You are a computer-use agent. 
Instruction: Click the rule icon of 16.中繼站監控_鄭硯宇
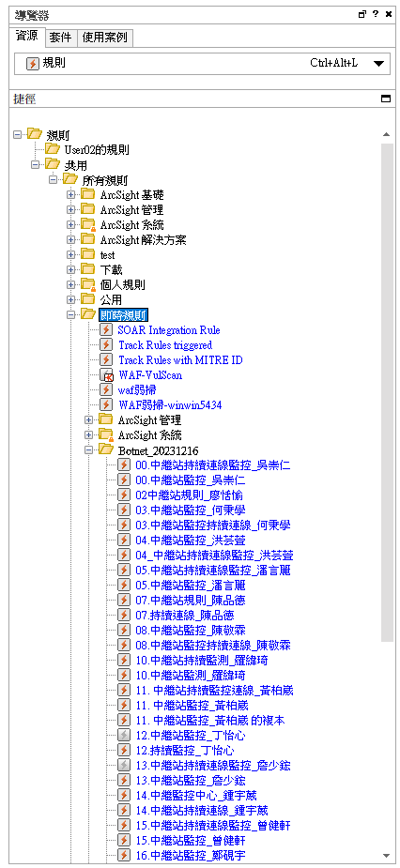(x=124, y=855)
